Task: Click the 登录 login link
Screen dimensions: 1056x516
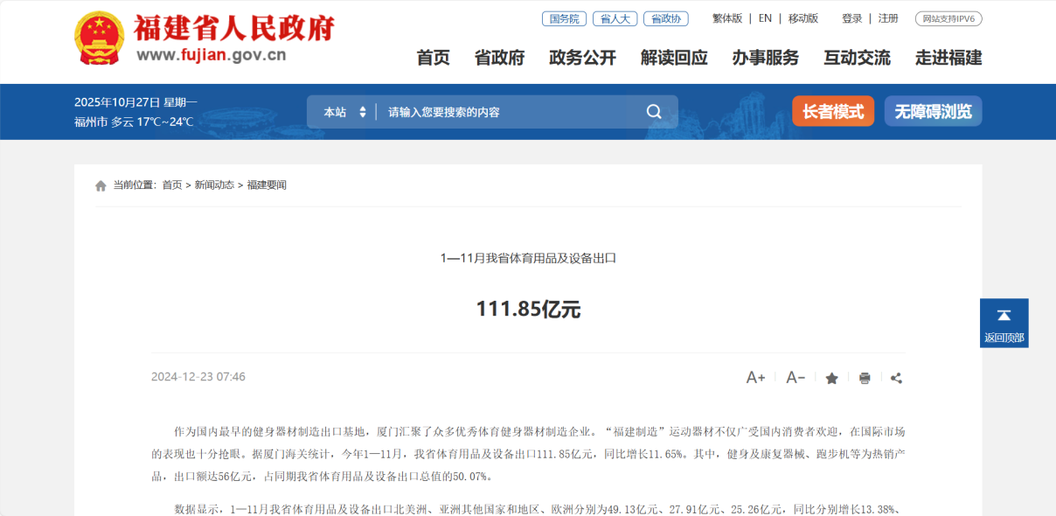Action: 851,18
